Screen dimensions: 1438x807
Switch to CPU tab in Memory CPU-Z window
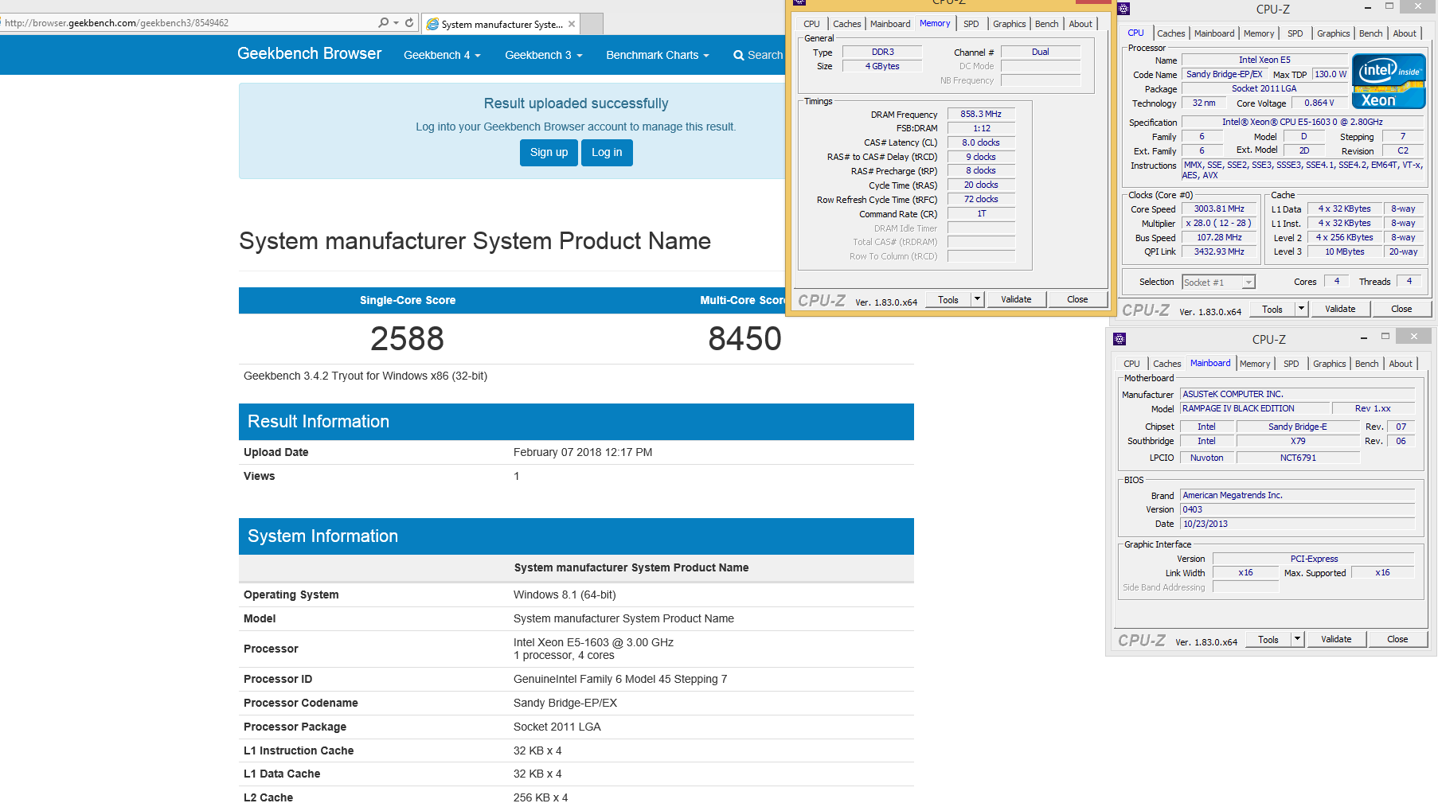tap(811, 24)
